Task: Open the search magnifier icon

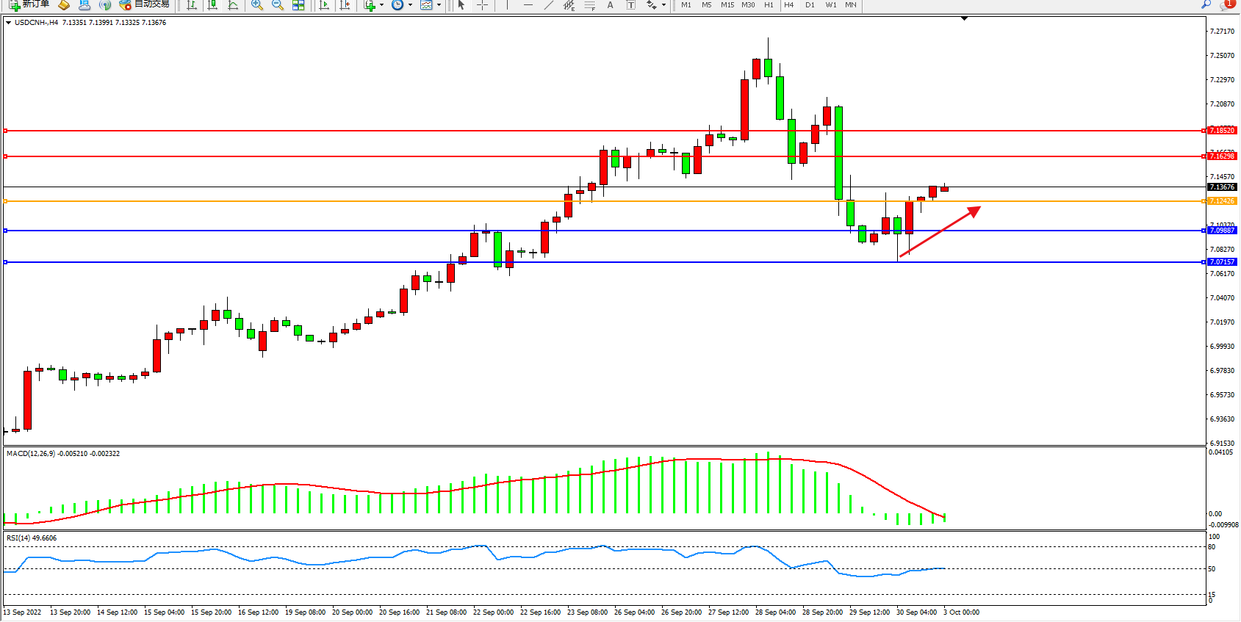Action: tap(1206, 4)
